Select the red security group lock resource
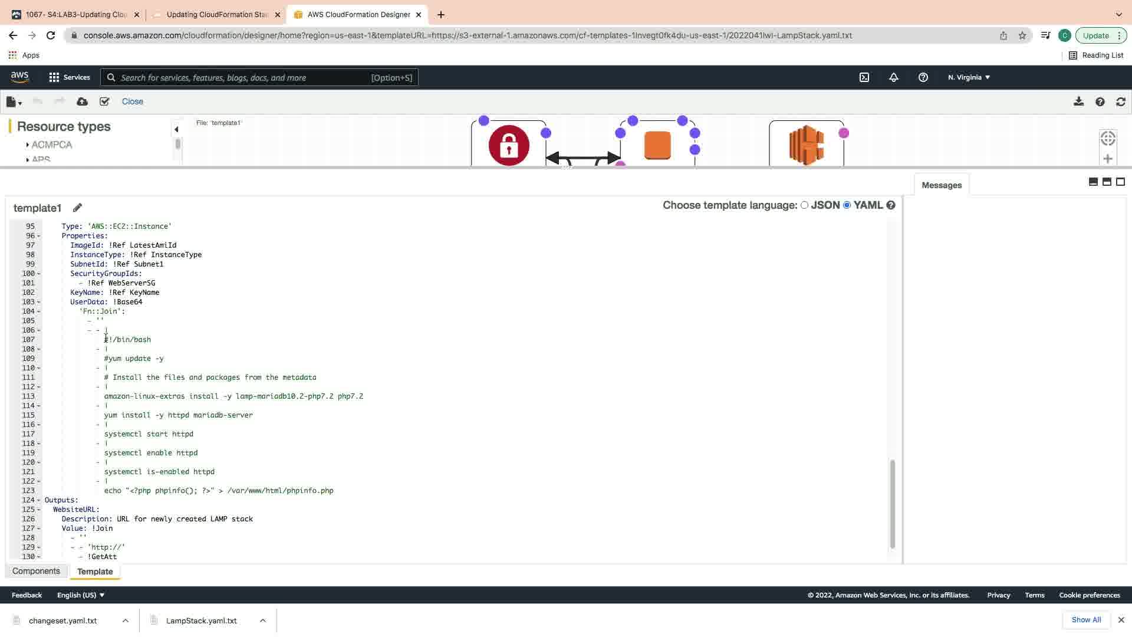Image resolution: width=1132 pixels, height=637 pixels. coord(509,145)
